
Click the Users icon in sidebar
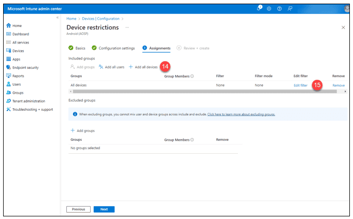pos(9,84)
